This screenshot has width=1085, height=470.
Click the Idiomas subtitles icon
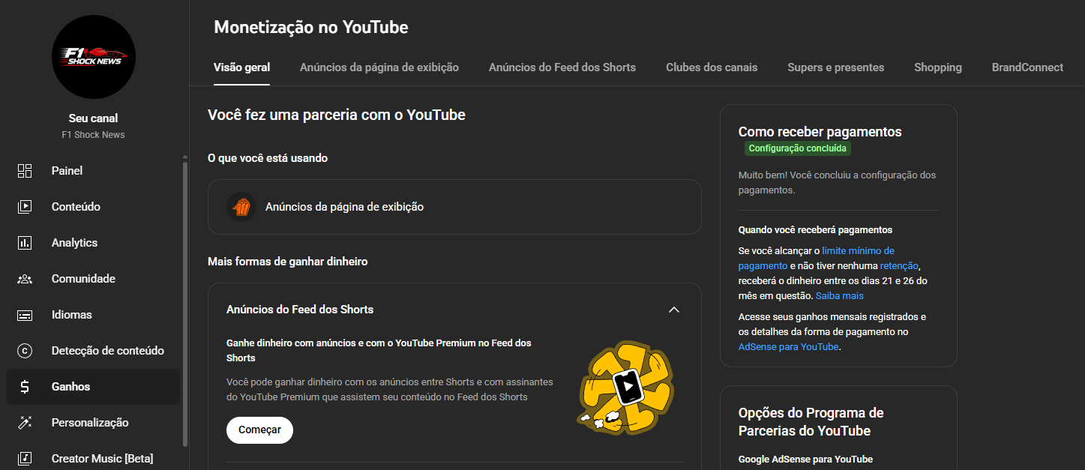point(25,315)
